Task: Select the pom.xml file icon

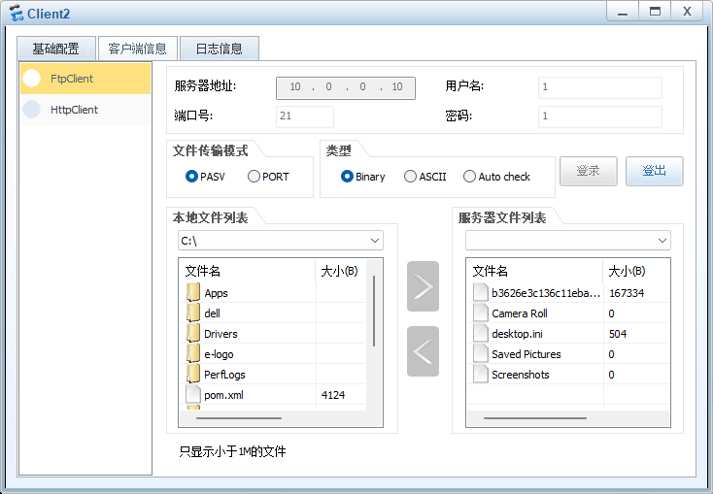Action: click(x=193, y=395)
